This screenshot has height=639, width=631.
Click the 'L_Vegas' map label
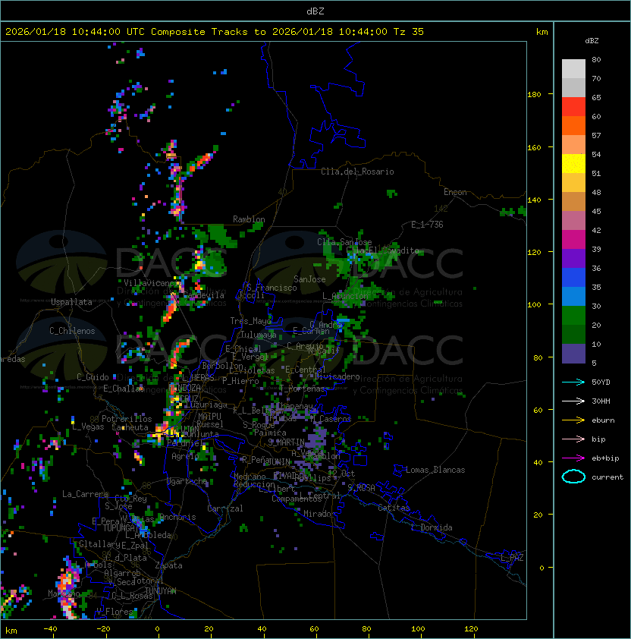point(88,427)
